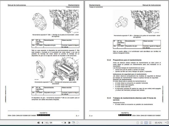Jump to the last page
The width and height of the screenshot is (169, 126).
coord(69,123)
